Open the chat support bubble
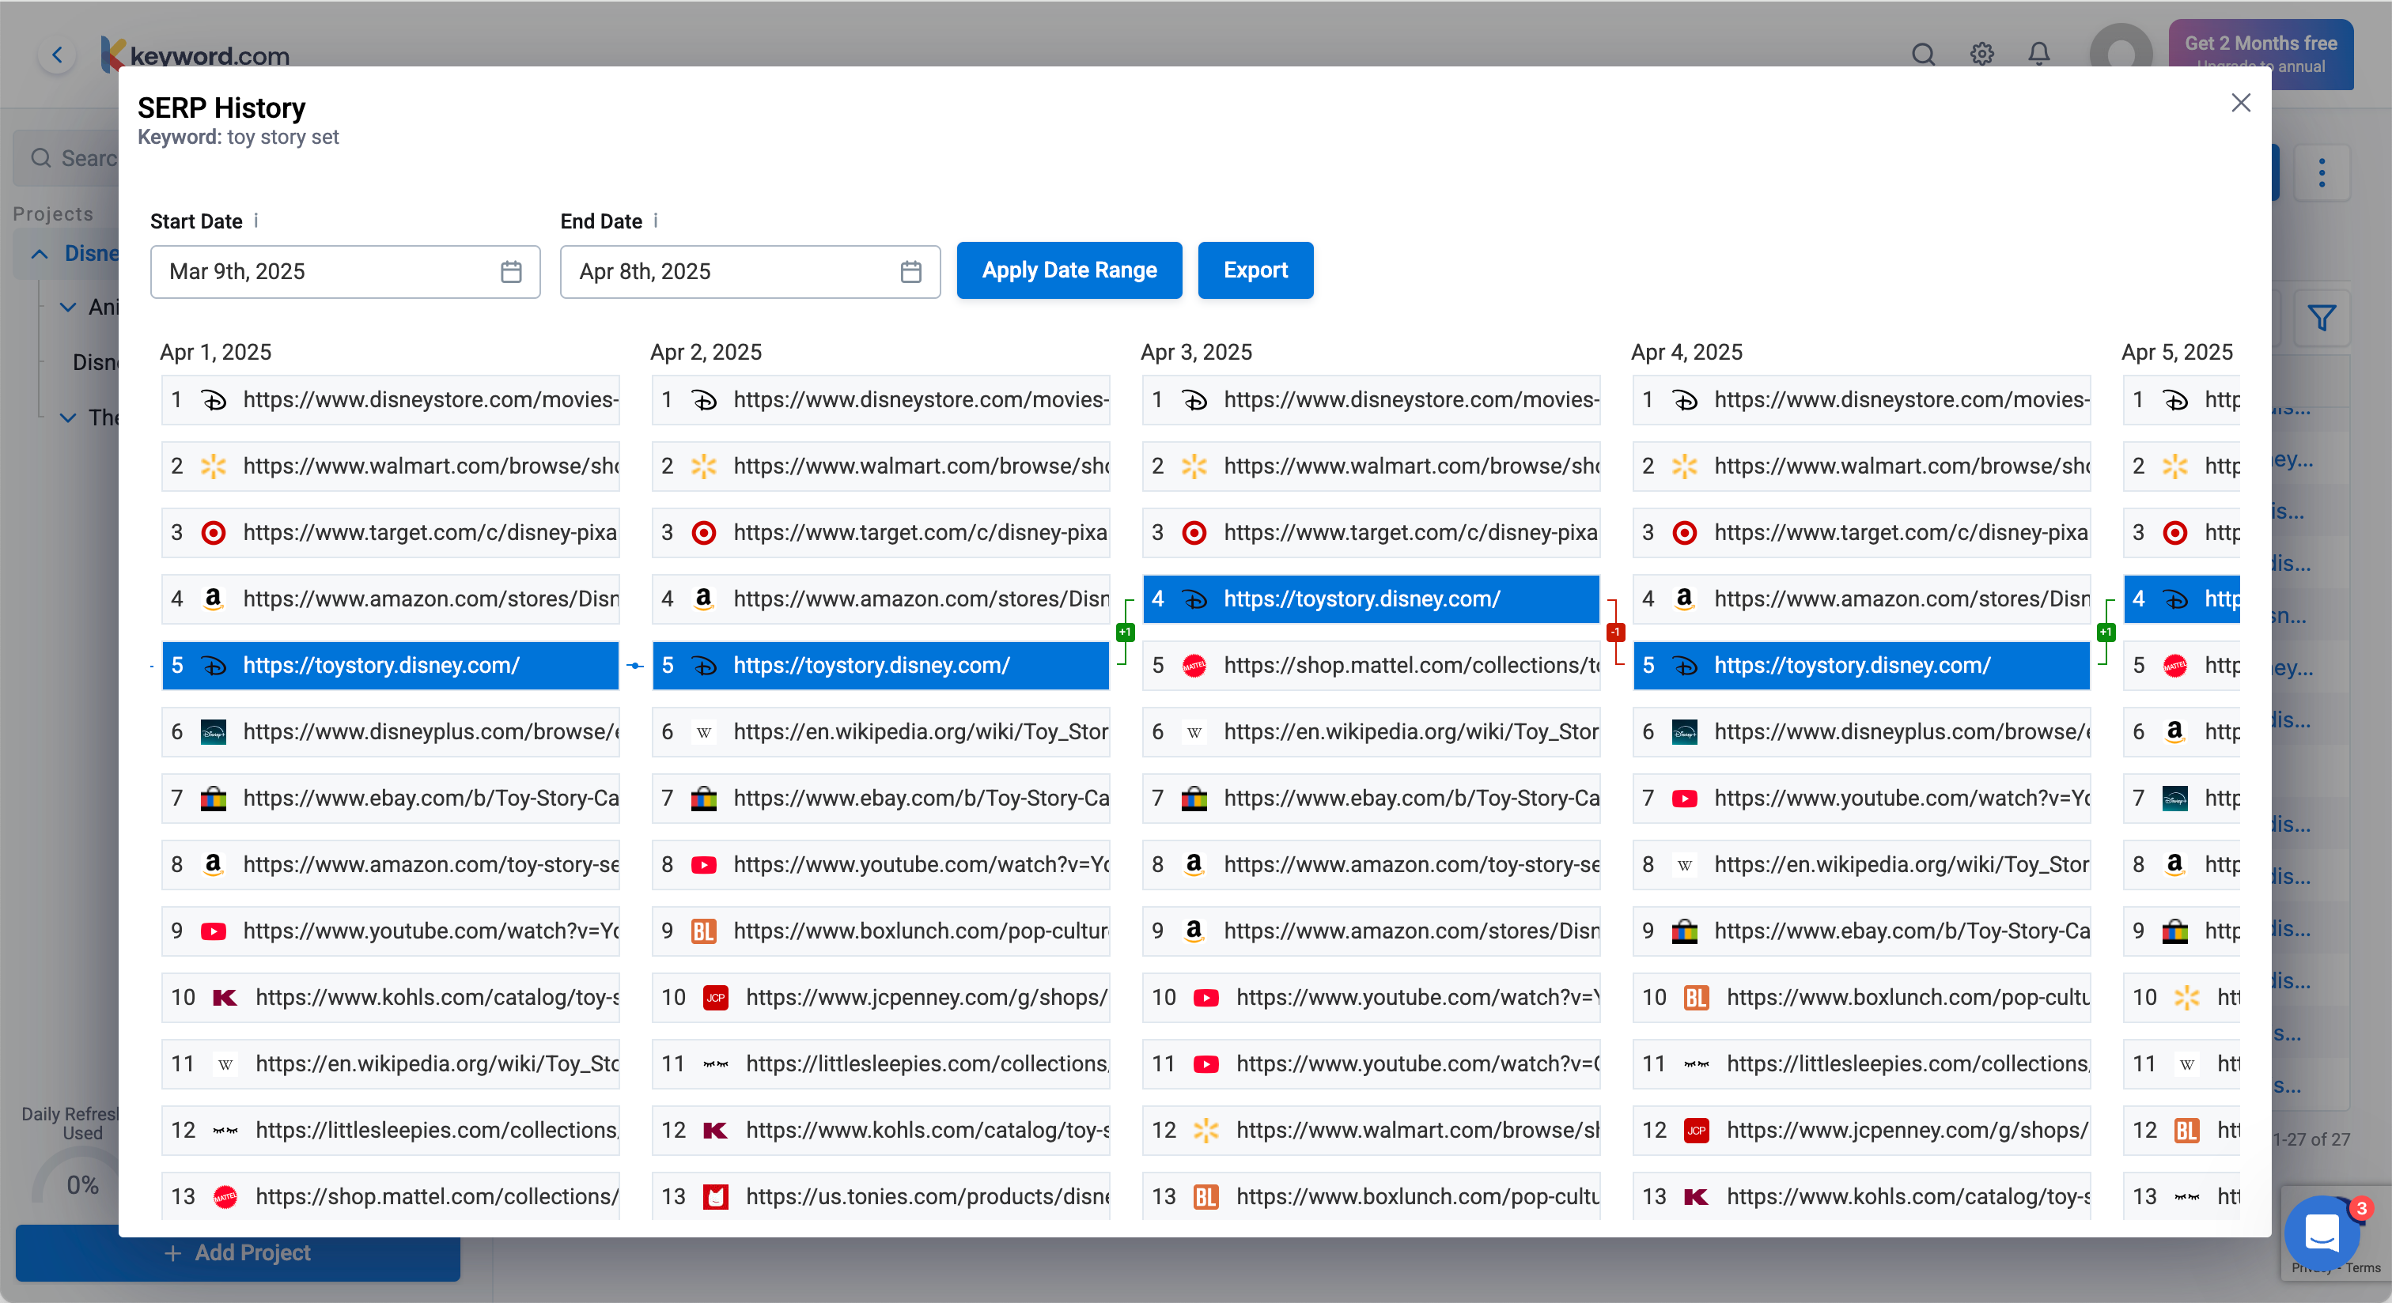Screen dimensions: 2392x1303 [2322, 1233]
